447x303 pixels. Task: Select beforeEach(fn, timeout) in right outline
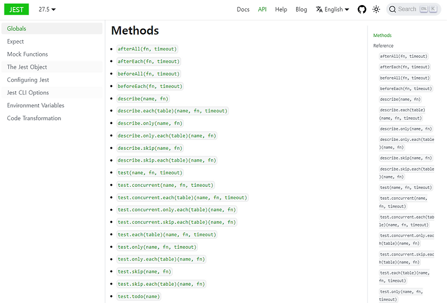[x=406, y=88]
